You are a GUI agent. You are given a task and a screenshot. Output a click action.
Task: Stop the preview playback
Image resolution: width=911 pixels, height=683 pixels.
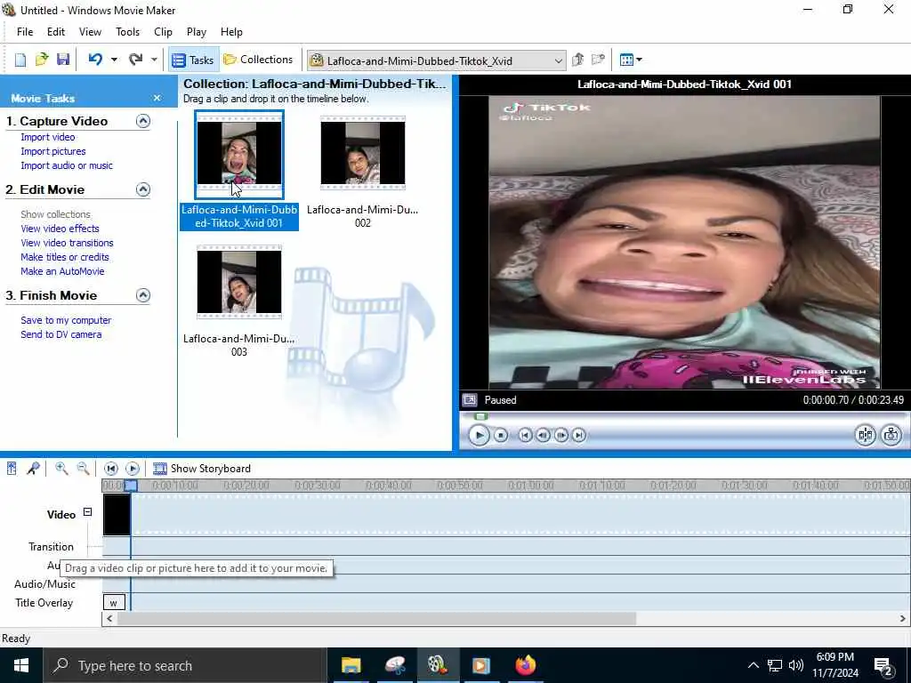pyautogui.click(x=501, y=435)
